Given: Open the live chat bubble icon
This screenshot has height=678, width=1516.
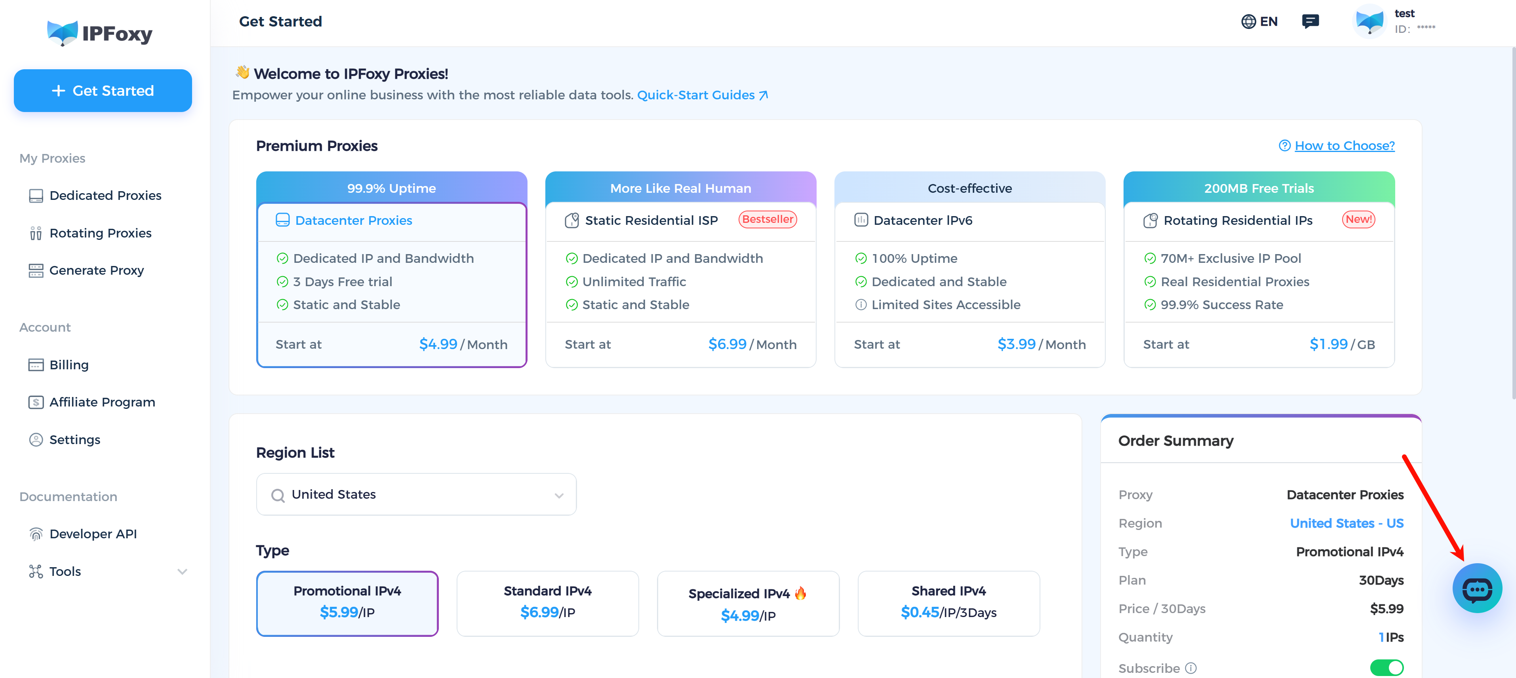Looking at the screenshot, I should [x=1477, y=588].
